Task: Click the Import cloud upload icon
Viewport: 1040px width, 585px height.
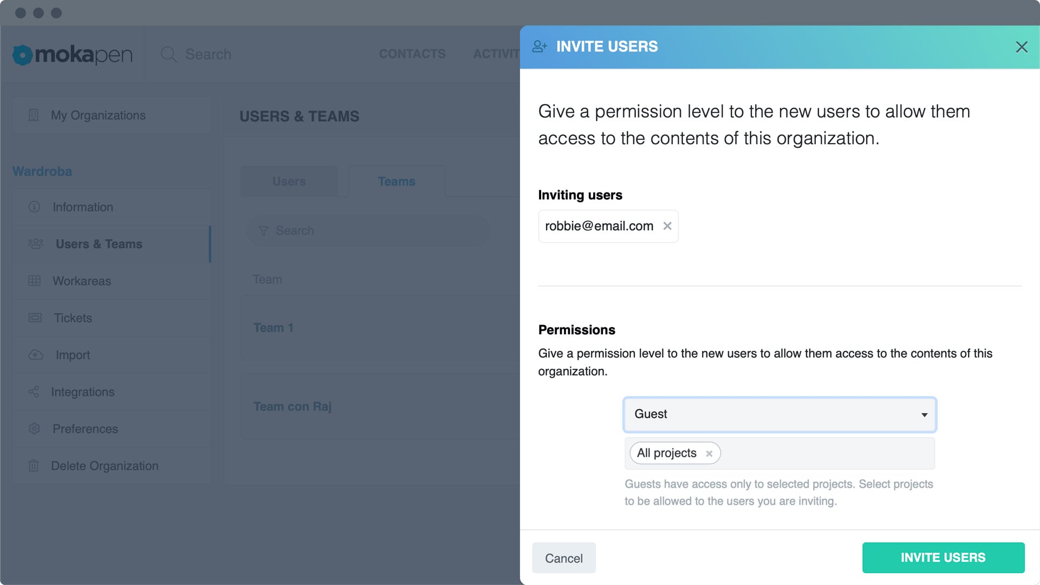Action: 36,355
